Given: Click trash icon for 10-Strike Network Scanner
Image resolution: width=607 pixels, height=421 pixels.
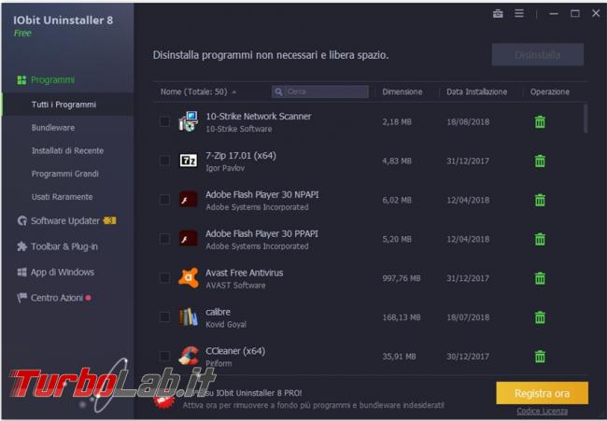Looking at the screenshot, I should [540, 122].
